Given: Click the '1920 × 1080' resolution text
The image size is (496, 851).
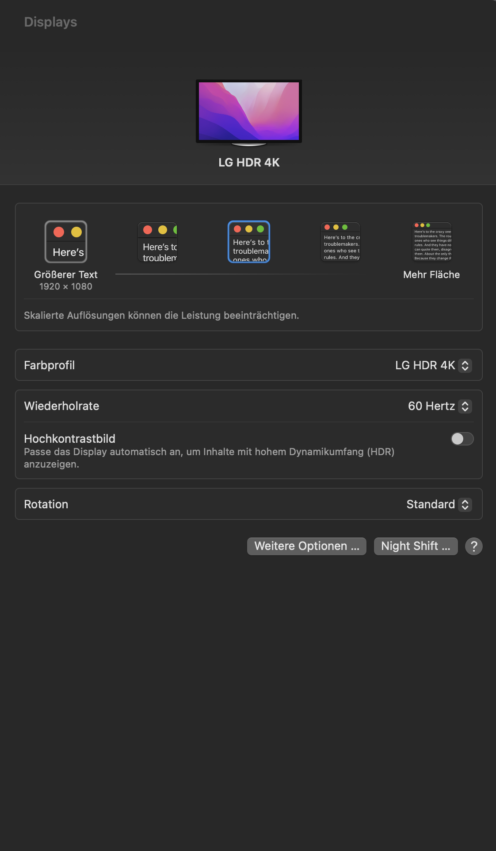Looking at the screenshot, I should pos(66,286).
